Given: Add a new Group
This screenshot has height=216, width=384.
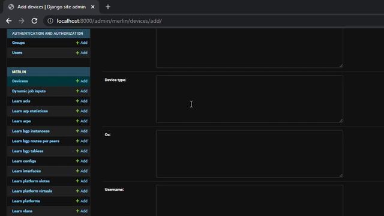Looking at the screenshot, I should pos(82,43).
